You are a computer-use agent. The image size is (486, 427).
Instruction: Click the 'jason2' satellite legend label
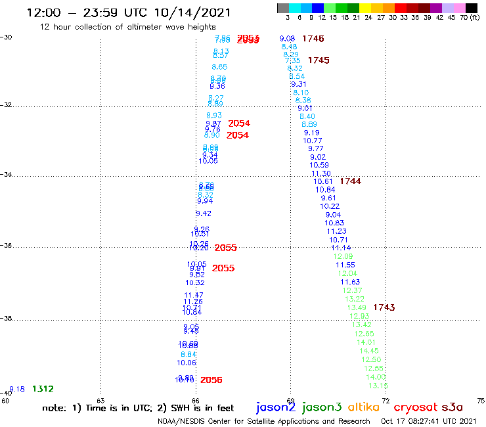click(276, 407)
